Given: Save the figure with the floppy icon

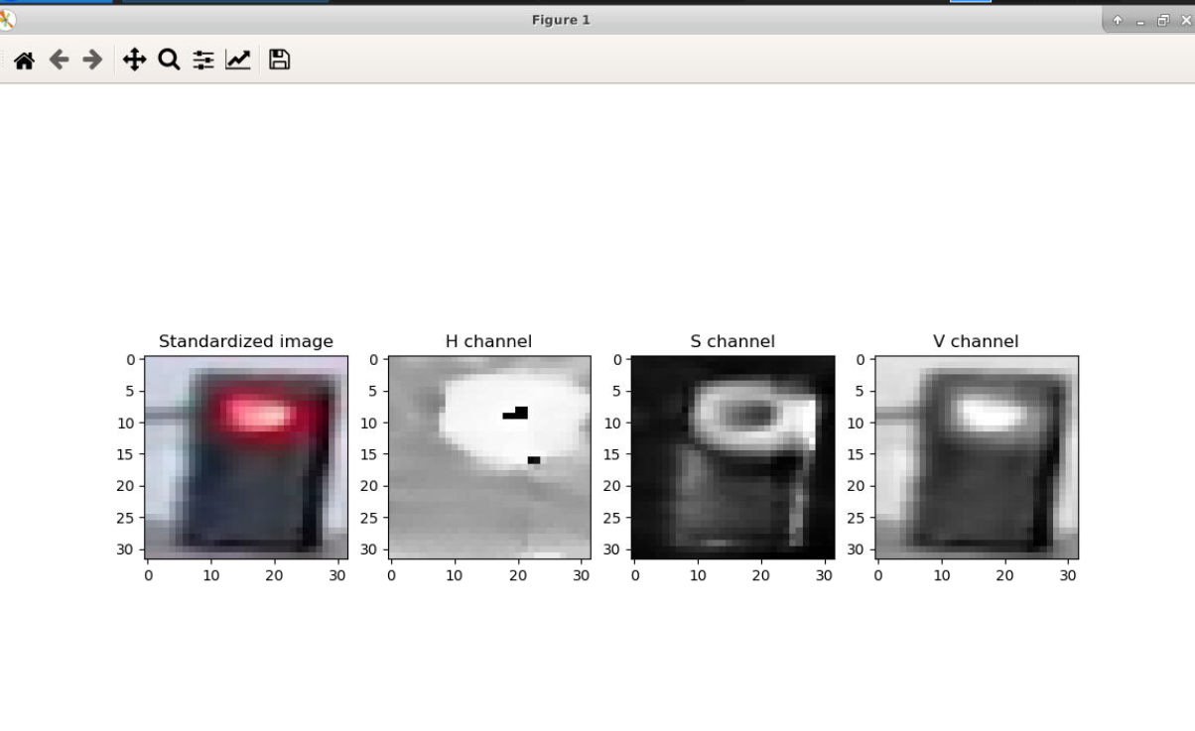Looking at the screenshot, I should click(x=280, y=61).
